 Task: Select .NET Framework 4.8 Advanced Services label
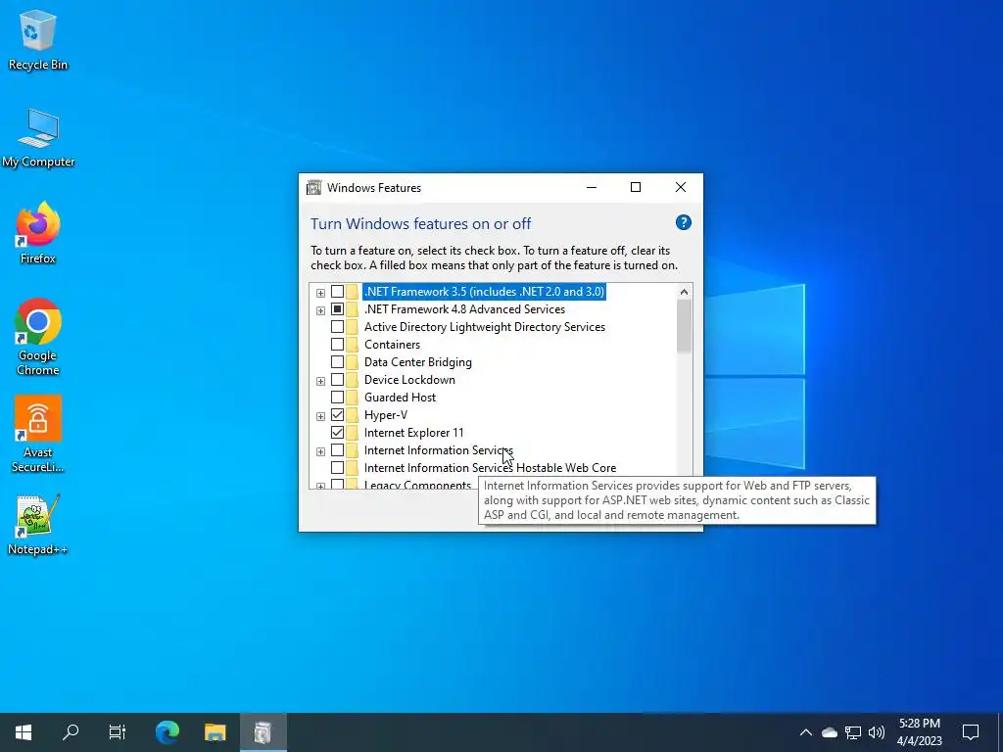point(464,308)
